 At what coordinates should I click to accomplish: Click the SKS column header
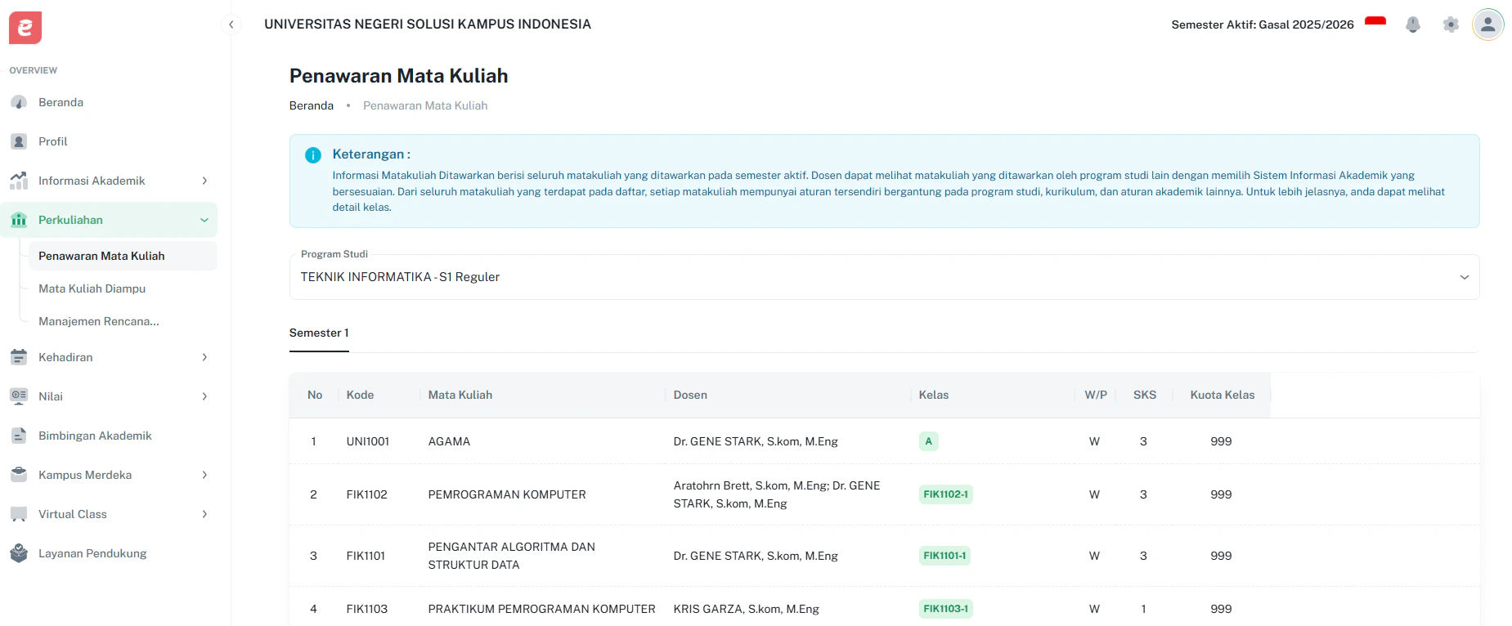pyautogui.click(x=1145, y=395)
